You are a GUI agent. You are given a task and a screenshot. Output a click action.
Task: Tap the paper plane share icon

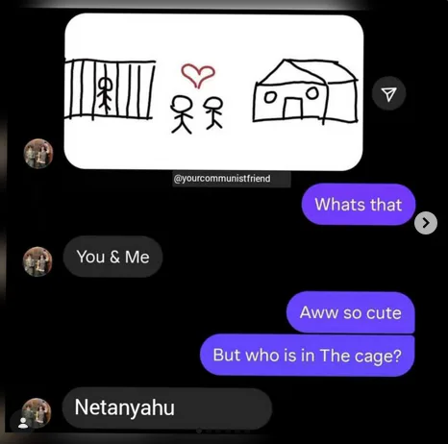point(388,93)
